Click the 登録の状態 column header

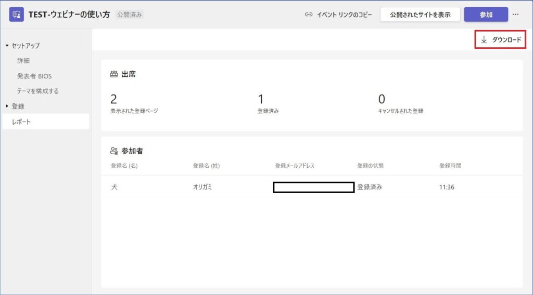coord(370,166)
